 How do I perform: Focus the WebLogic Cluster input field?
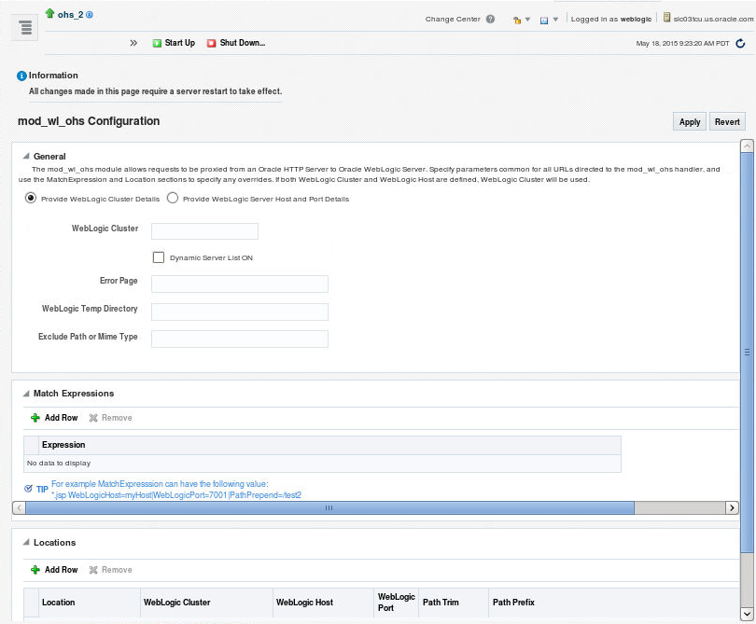pyautogui.click(x=204, y=231)
